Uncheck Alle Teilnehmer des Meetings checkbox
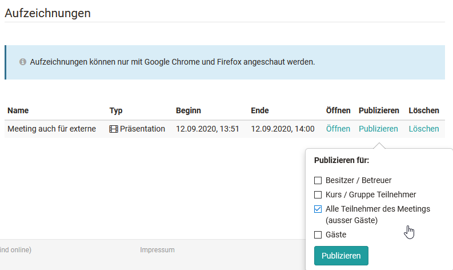 pos(318,209)
